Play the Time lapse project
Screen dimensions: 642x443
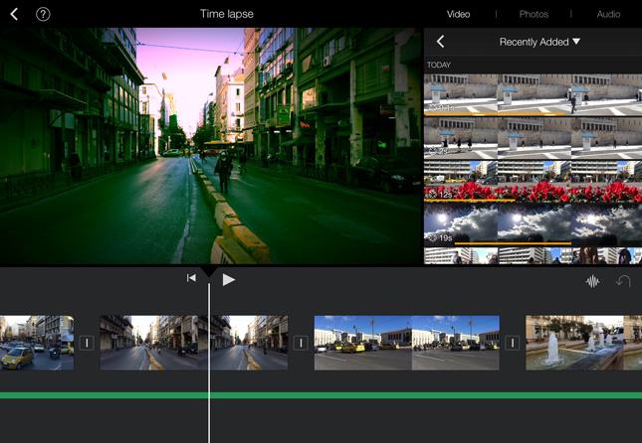[229, 280]
